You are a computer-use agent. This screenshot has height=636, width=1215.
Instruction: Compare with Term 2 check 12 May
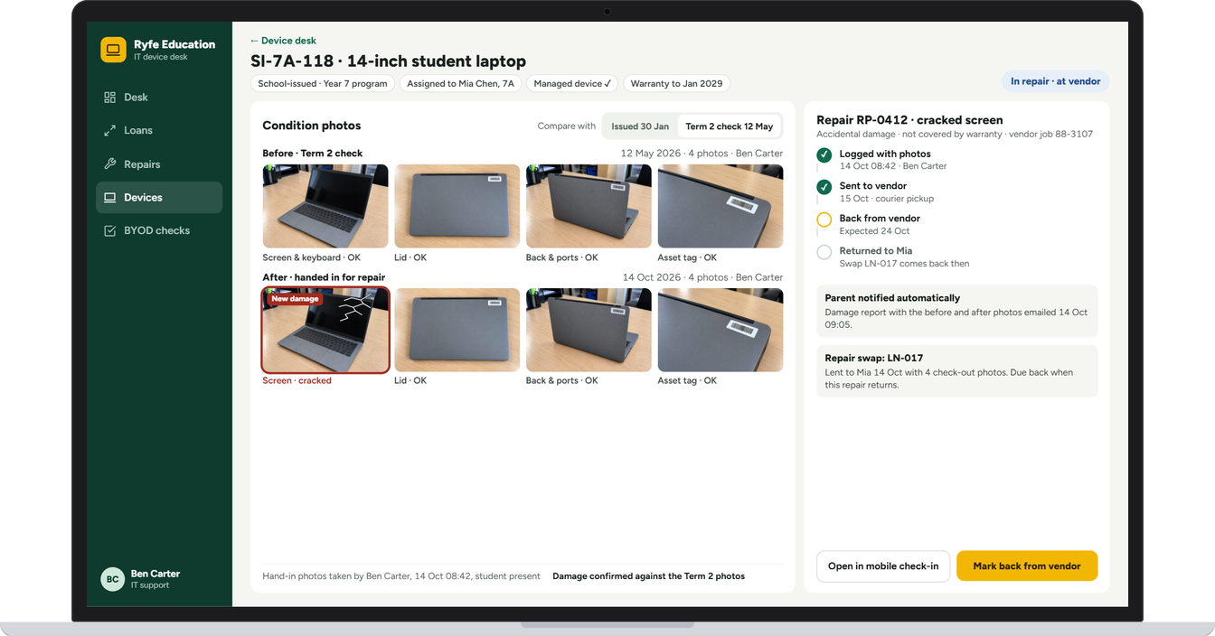click(729, 126)
